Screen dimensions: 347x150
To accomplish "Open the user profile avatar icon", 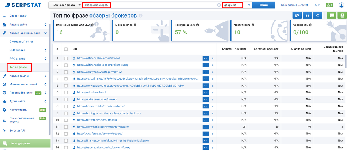I will click(341, 5).
